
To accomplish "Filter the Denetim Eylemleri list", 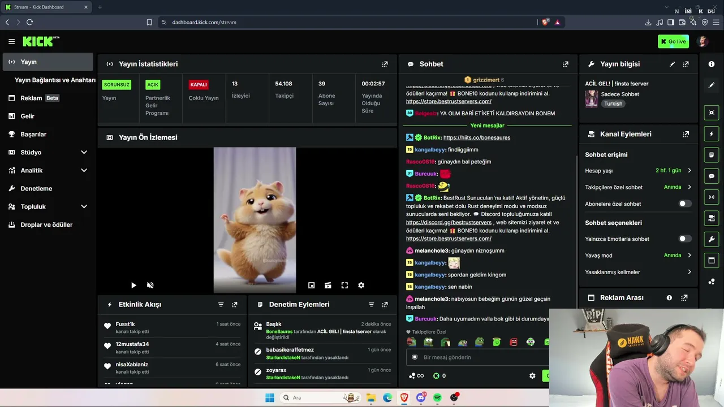I will pyautogui.click(x=372, y=304).
